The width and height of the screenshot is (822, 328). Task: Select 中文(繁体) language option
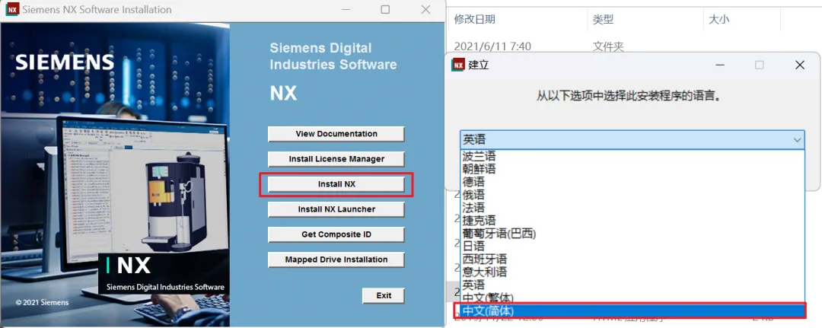pyautogui.click(x=632, y=297)
